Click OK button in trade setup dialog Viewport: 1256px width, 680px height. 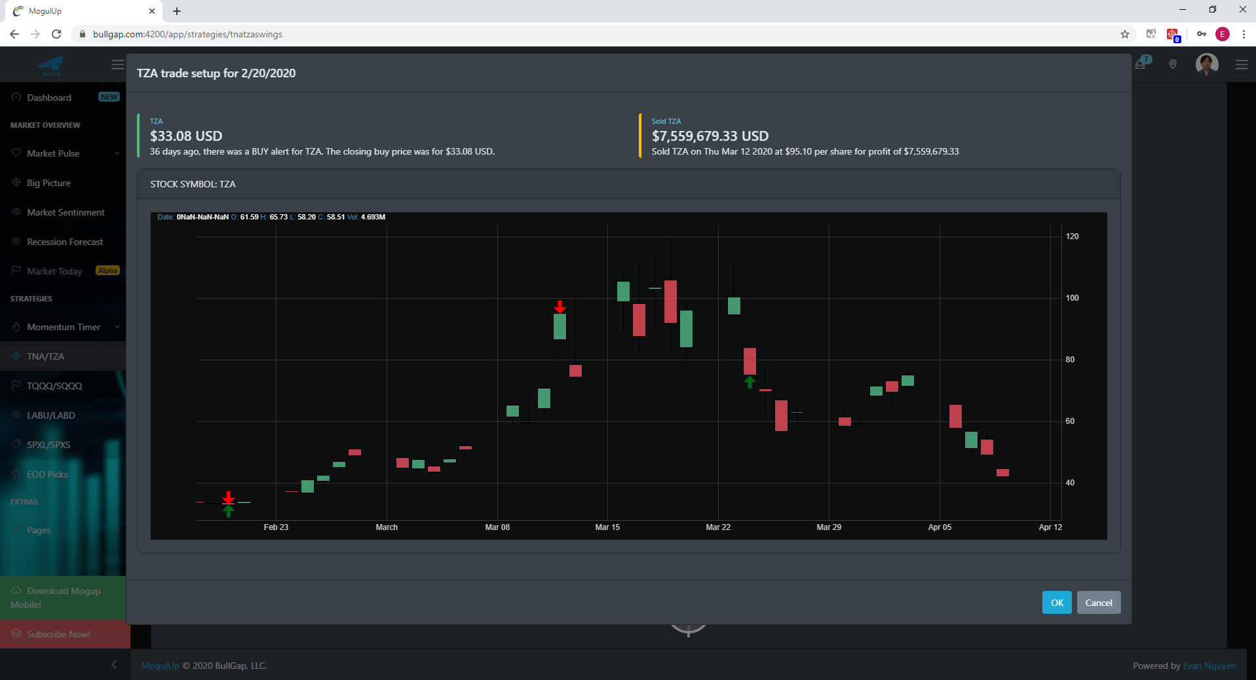(1057, 603)
